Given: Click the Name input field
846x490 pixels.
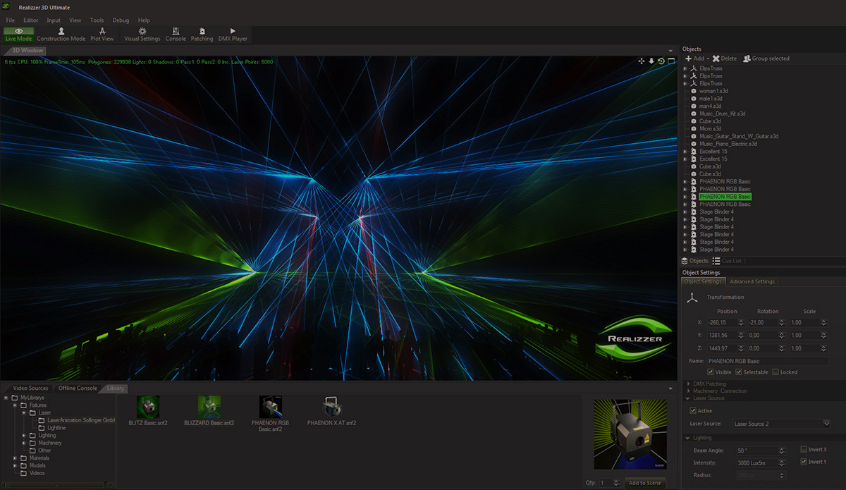Looking at the screenshot, I should click(767, 361).
